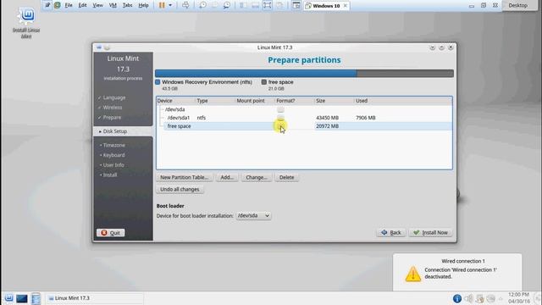
Task: Click the Install Now button
Action: click(x=430, y=232)
